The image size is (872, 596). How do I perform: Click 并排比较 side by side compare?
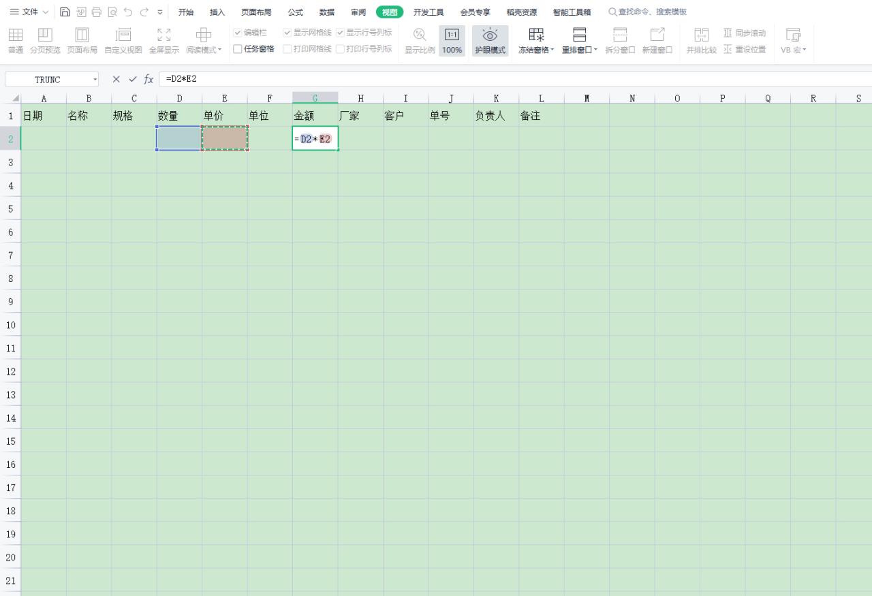(701, 41)
